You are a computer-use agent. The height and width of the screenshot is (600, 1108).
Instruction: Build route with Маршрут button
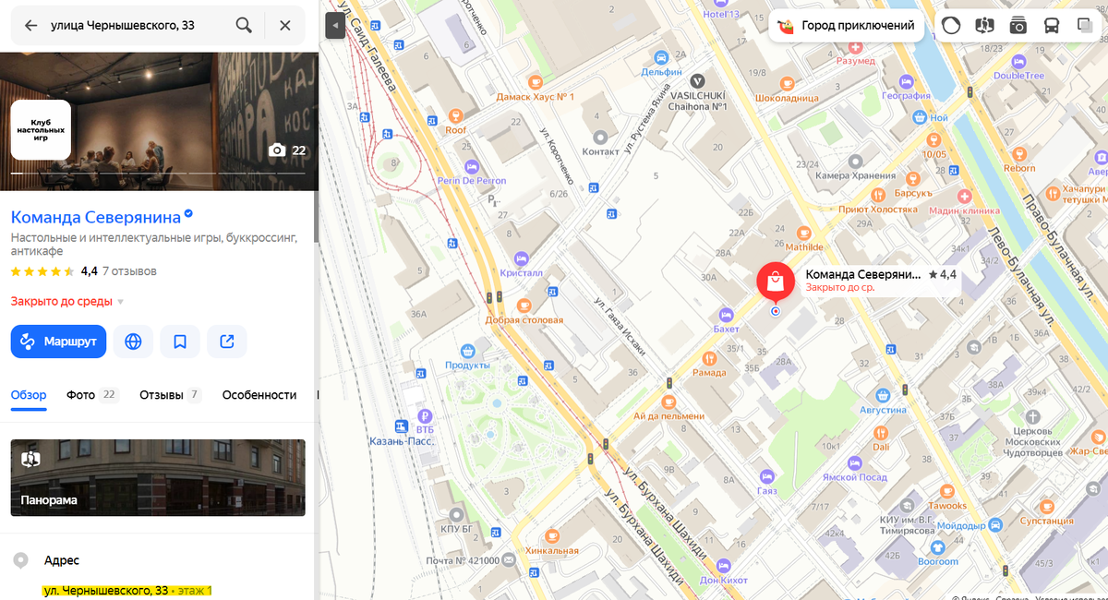click(x=58, y=342)
